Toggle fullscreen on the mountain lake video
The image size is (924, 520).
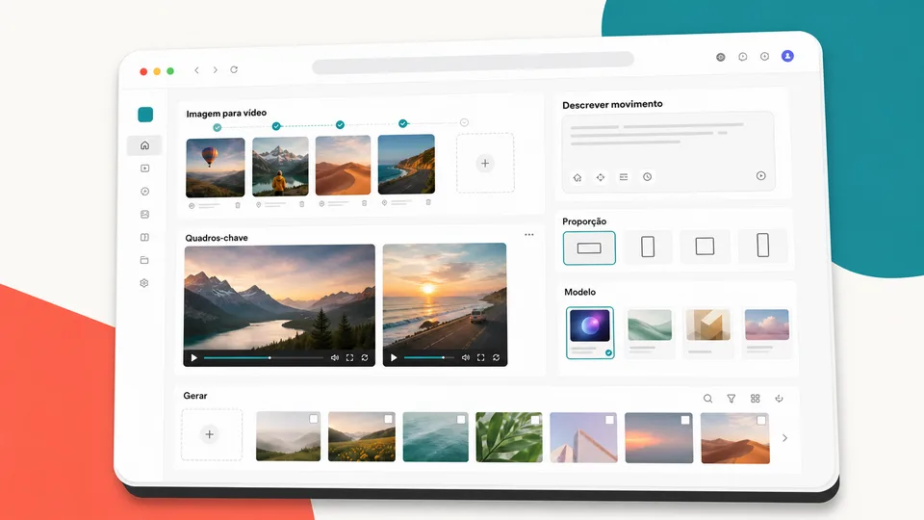pyautogui.click(x=350, y=358)
